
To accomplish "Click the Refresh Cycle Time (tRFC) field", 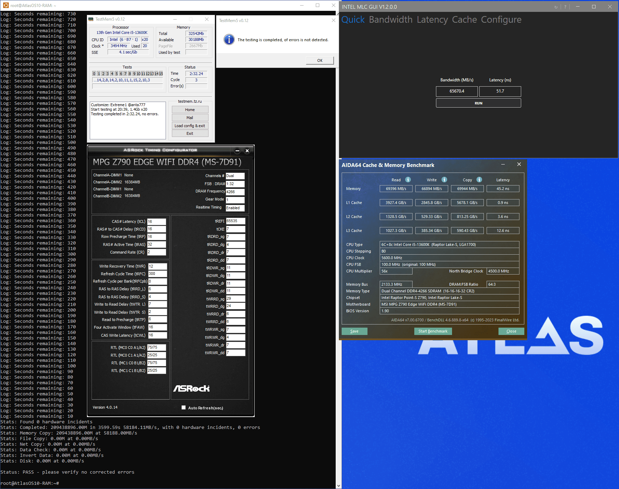I will [x=158, y=274].
